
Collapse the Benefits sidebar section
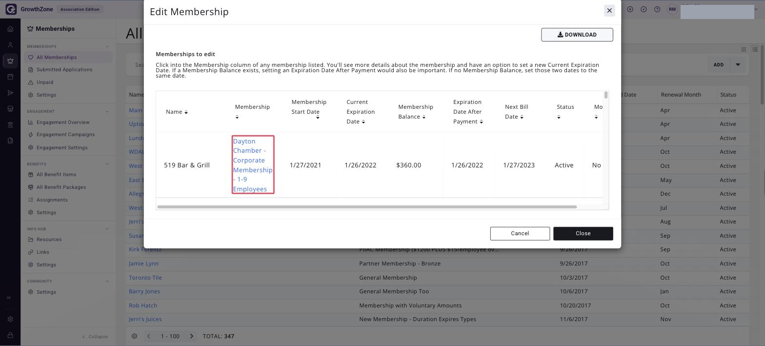pyautogui.click(x=107, y=164)
